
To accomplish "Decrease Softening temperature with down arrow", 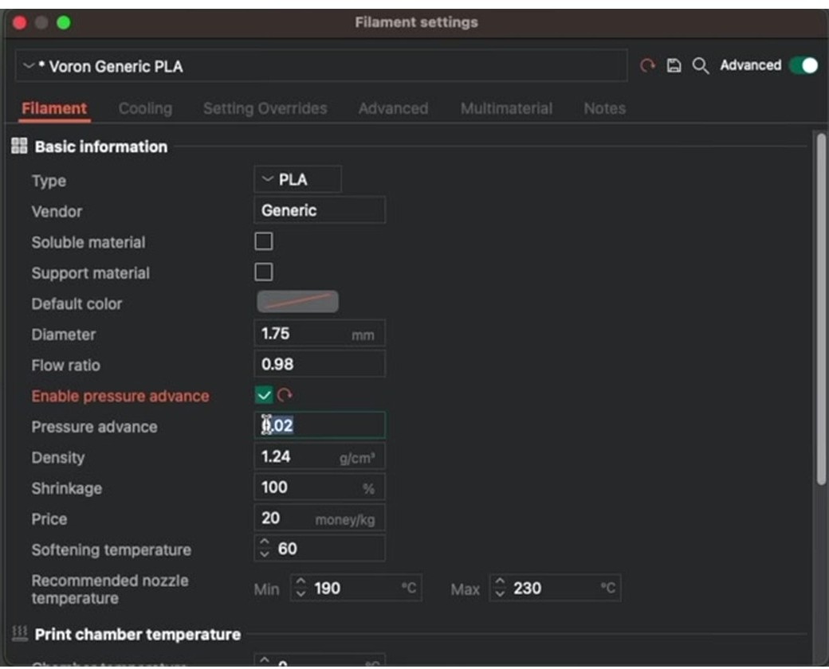I will pyautogui.click(x=265, y=554).
